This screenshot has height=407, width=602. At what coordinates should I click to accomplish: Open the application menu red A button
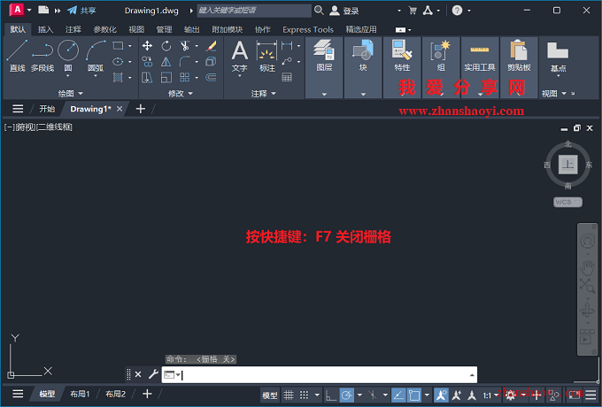coord(17,10)
